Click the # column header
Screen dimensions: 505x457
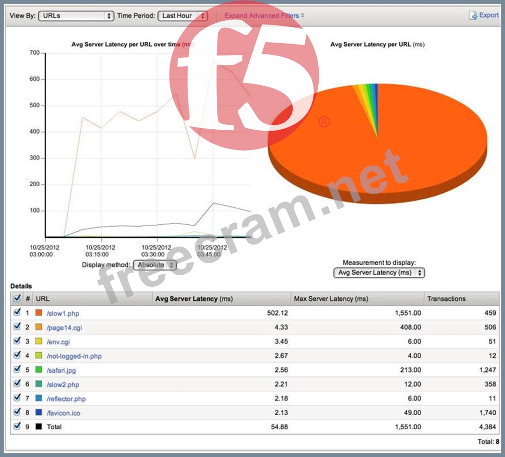28,299
